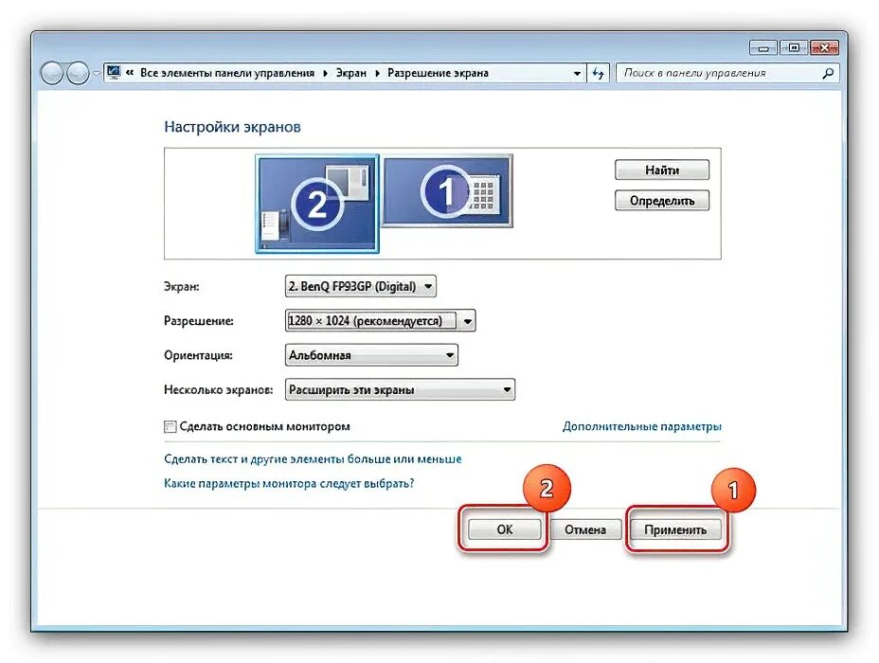Click the magnifier search icon
This screenshot has height=663, width=879.
pyautogui.click(x=828, y=73)
